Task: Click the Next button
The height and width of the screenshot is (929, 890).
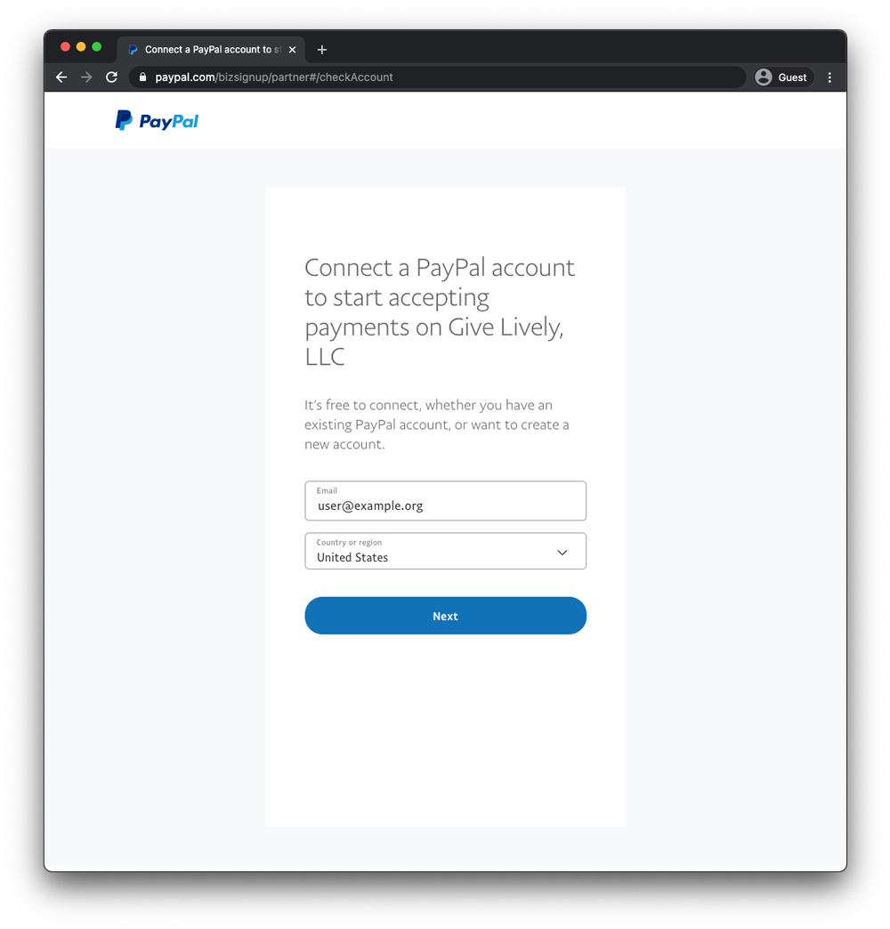Action: (446, 616)
